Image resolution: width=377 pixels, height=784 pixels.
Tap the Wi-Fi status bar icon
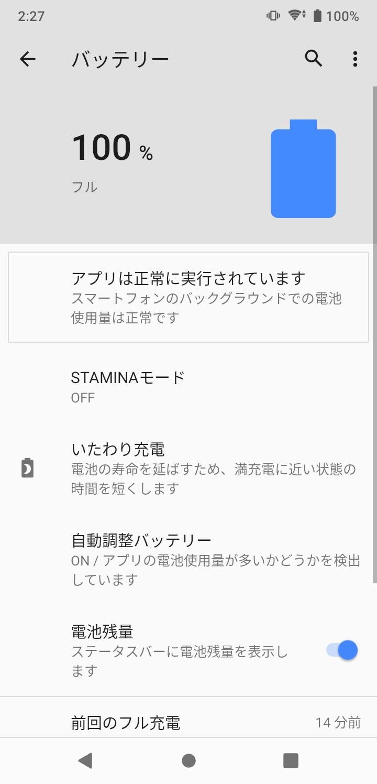[297, 16]
